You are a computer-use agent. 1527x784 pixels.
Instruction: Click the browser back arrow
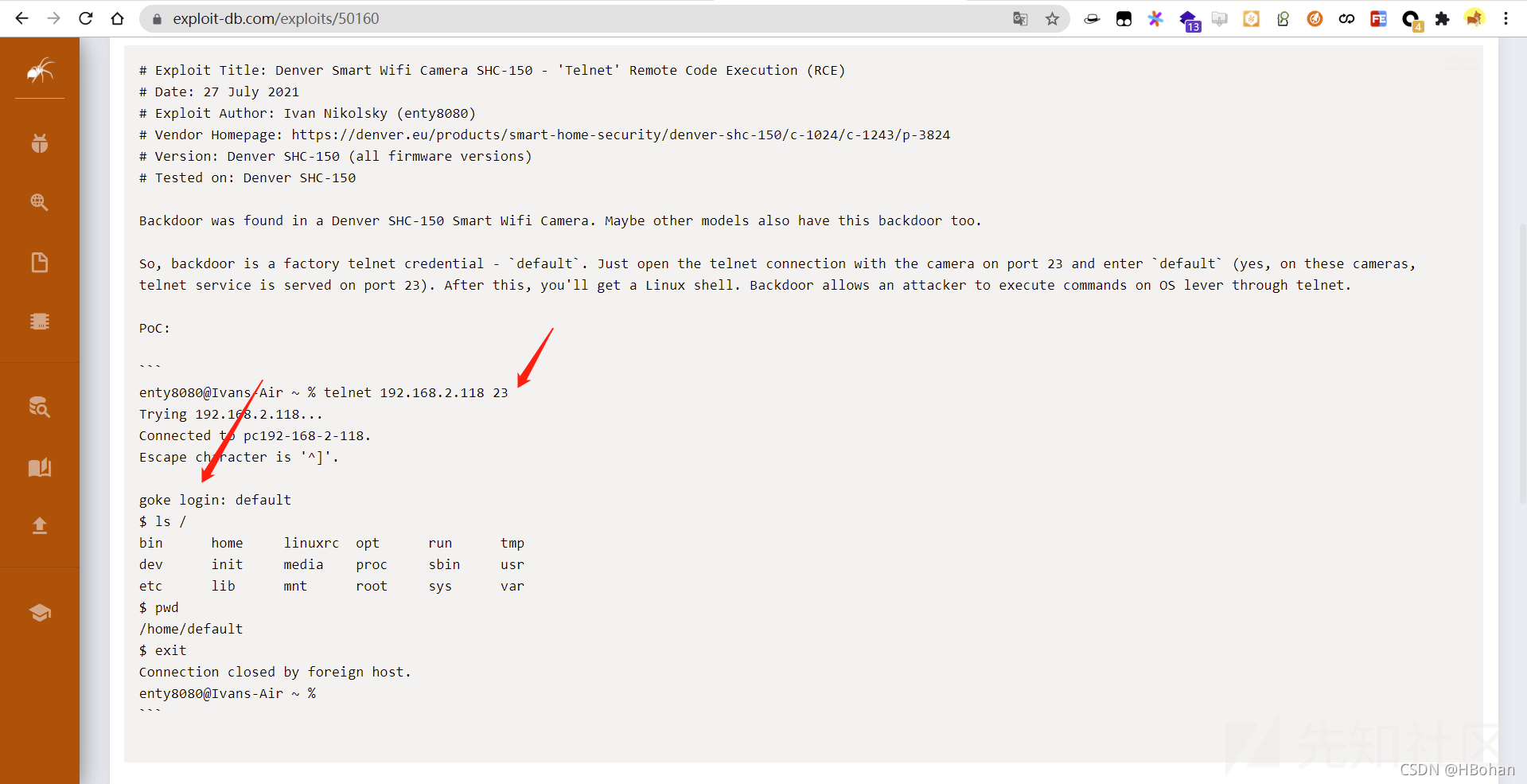point(21,18)
